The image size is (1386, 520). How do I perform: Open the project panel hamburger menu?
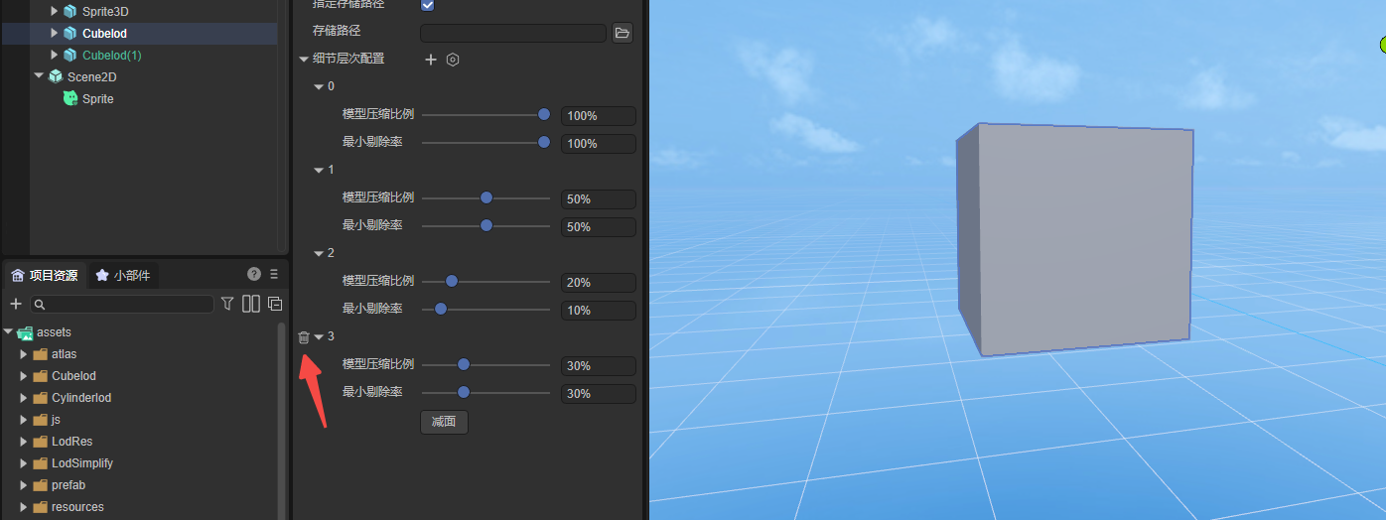pos(274,274)
